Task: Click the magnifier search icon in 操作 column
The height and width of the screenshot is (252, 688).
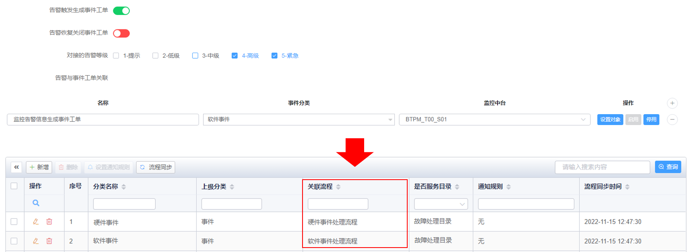Action: pos(36,203)
